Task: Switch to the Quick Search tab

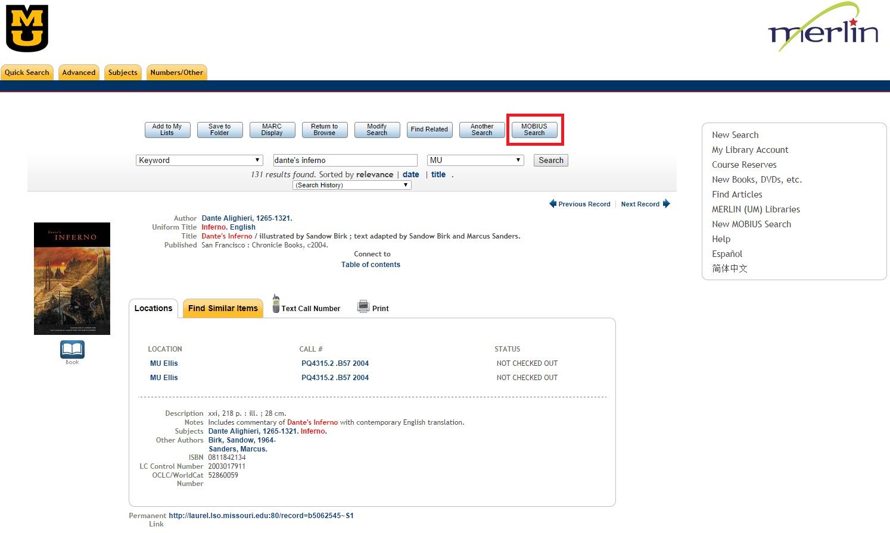Action: pos(27,73)
